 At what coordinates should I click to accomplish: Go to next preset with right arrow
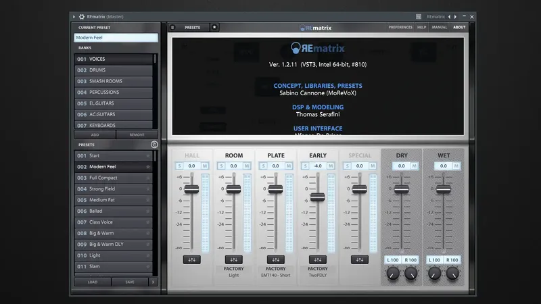pyautogui.click(x=455, y=16)
